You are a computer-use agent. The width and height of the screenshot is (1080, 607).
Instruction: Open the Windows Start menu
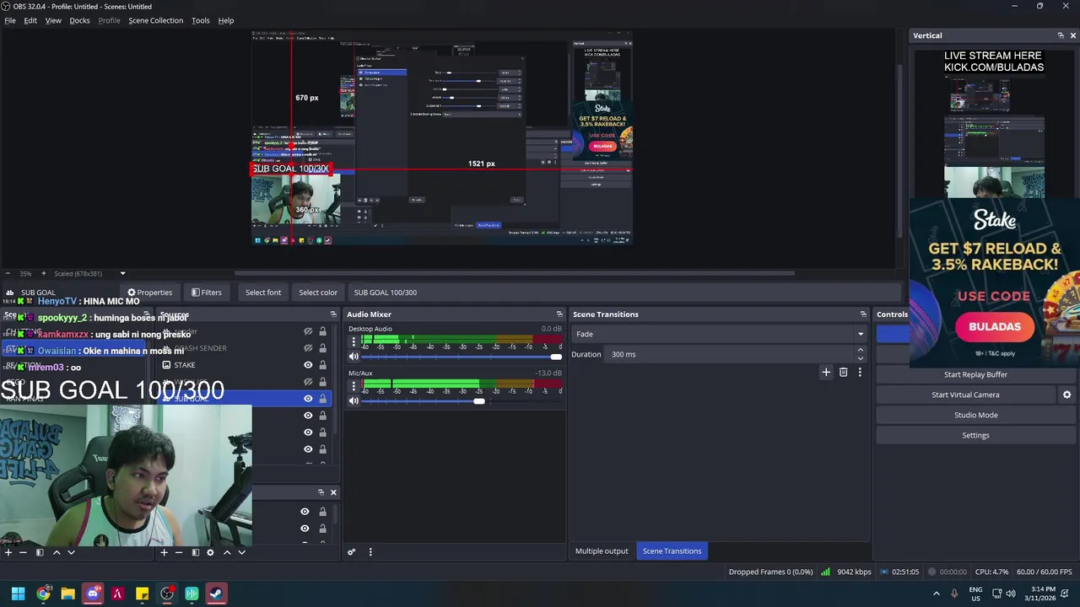[x=18, y=594]
